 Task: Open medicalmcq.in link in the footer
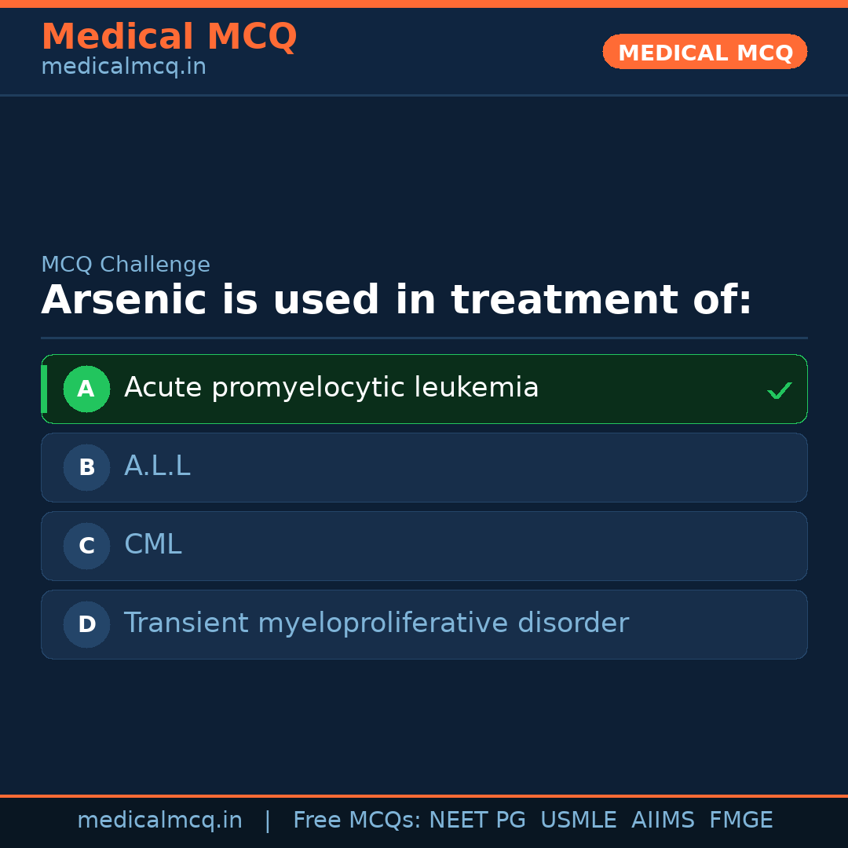(x=159, y=821)
